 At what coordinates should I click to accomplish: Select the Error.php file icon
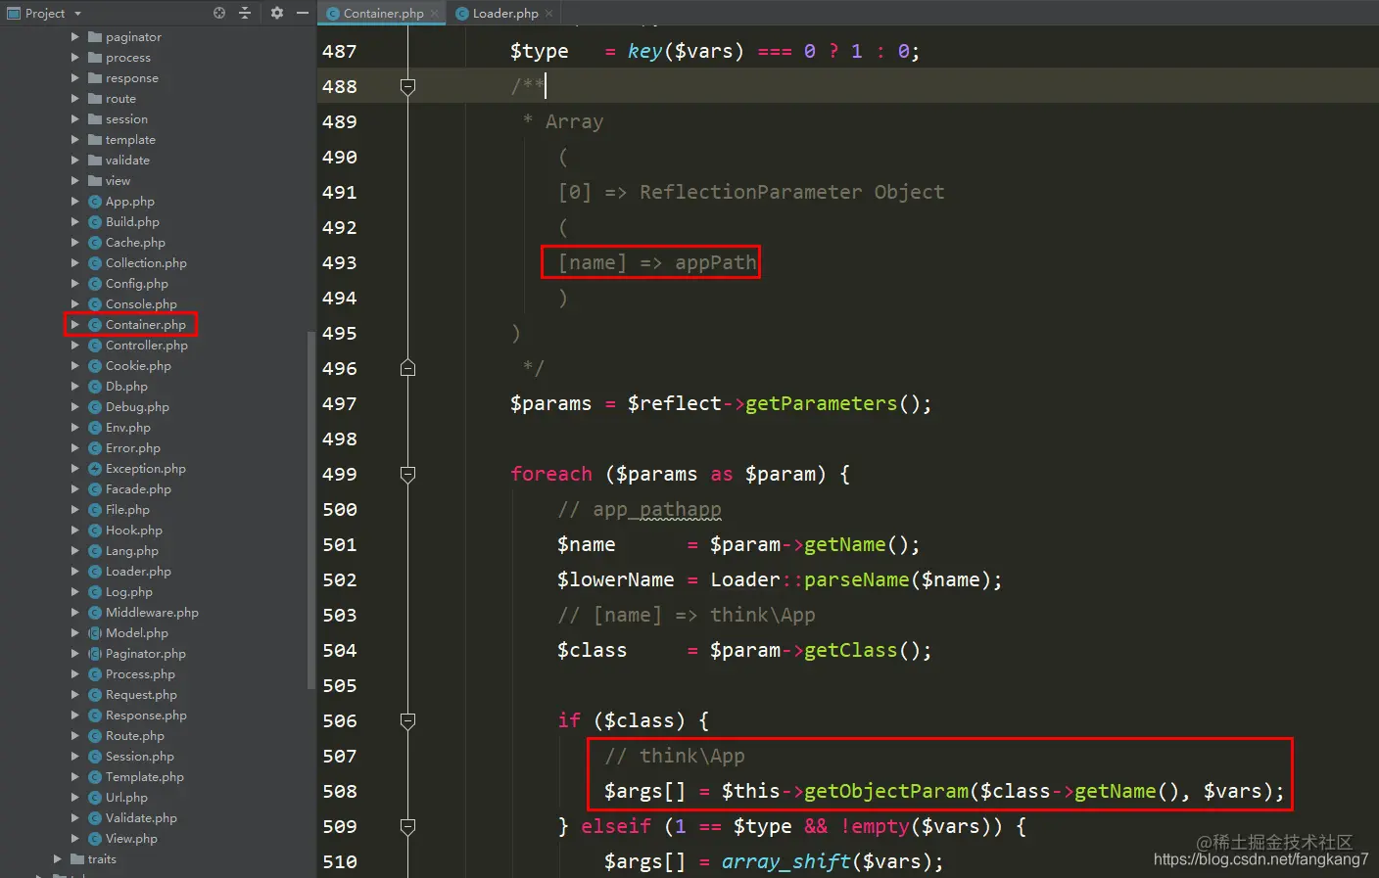[x=95, y=448]
